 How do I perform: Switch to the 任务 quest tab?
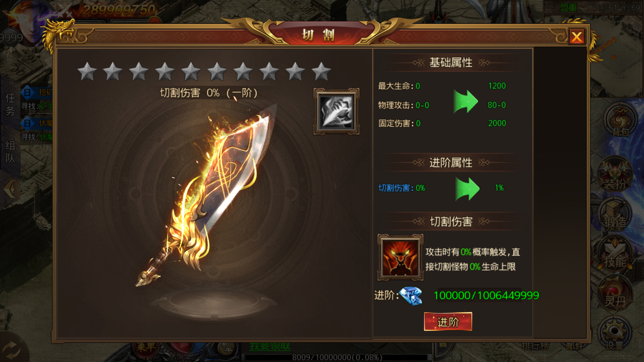click(10, 105)
